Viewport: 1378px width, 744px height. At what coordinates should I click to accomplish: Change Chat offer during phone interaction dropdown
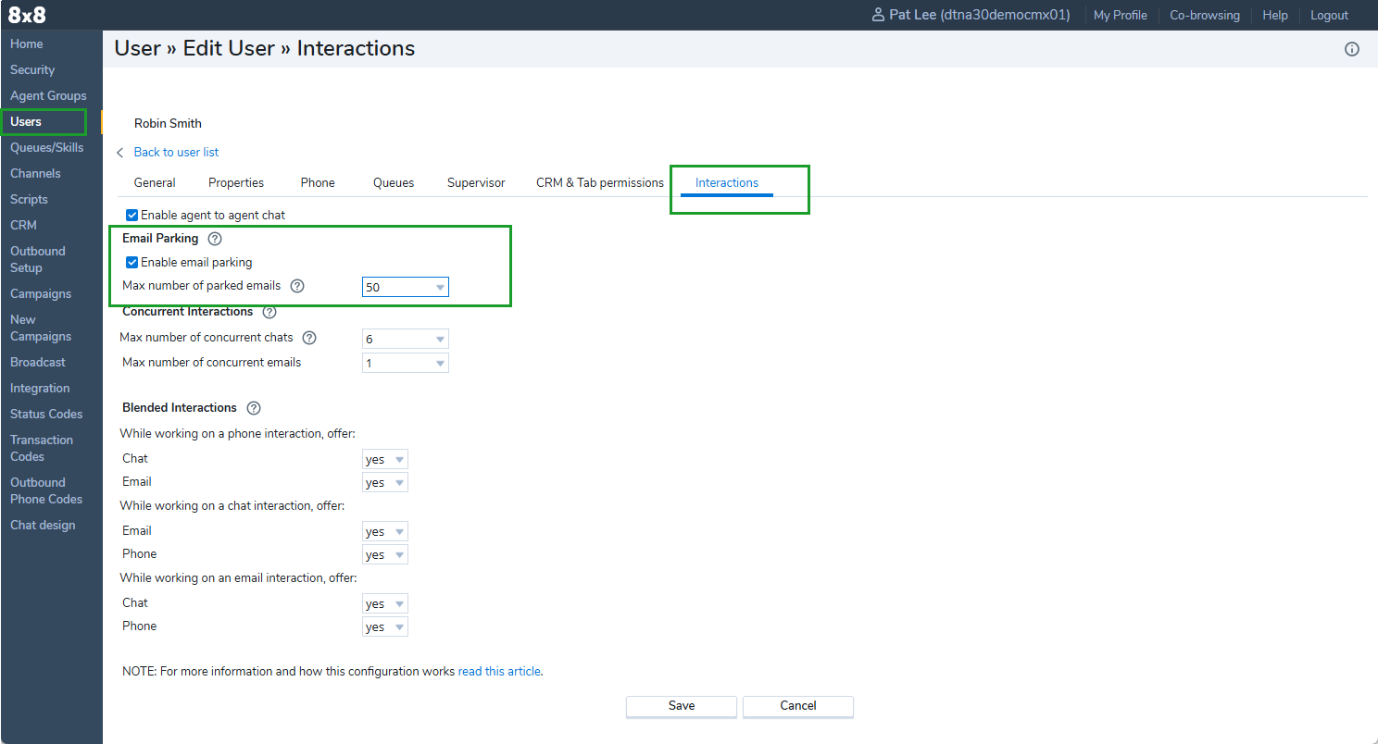click(385, 459)
